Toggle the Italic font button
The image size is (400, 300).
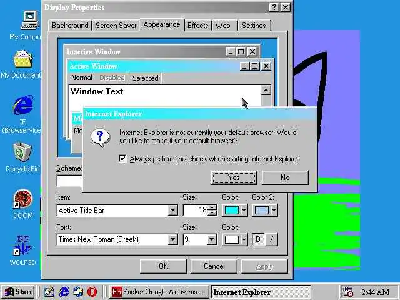(271, 239)
